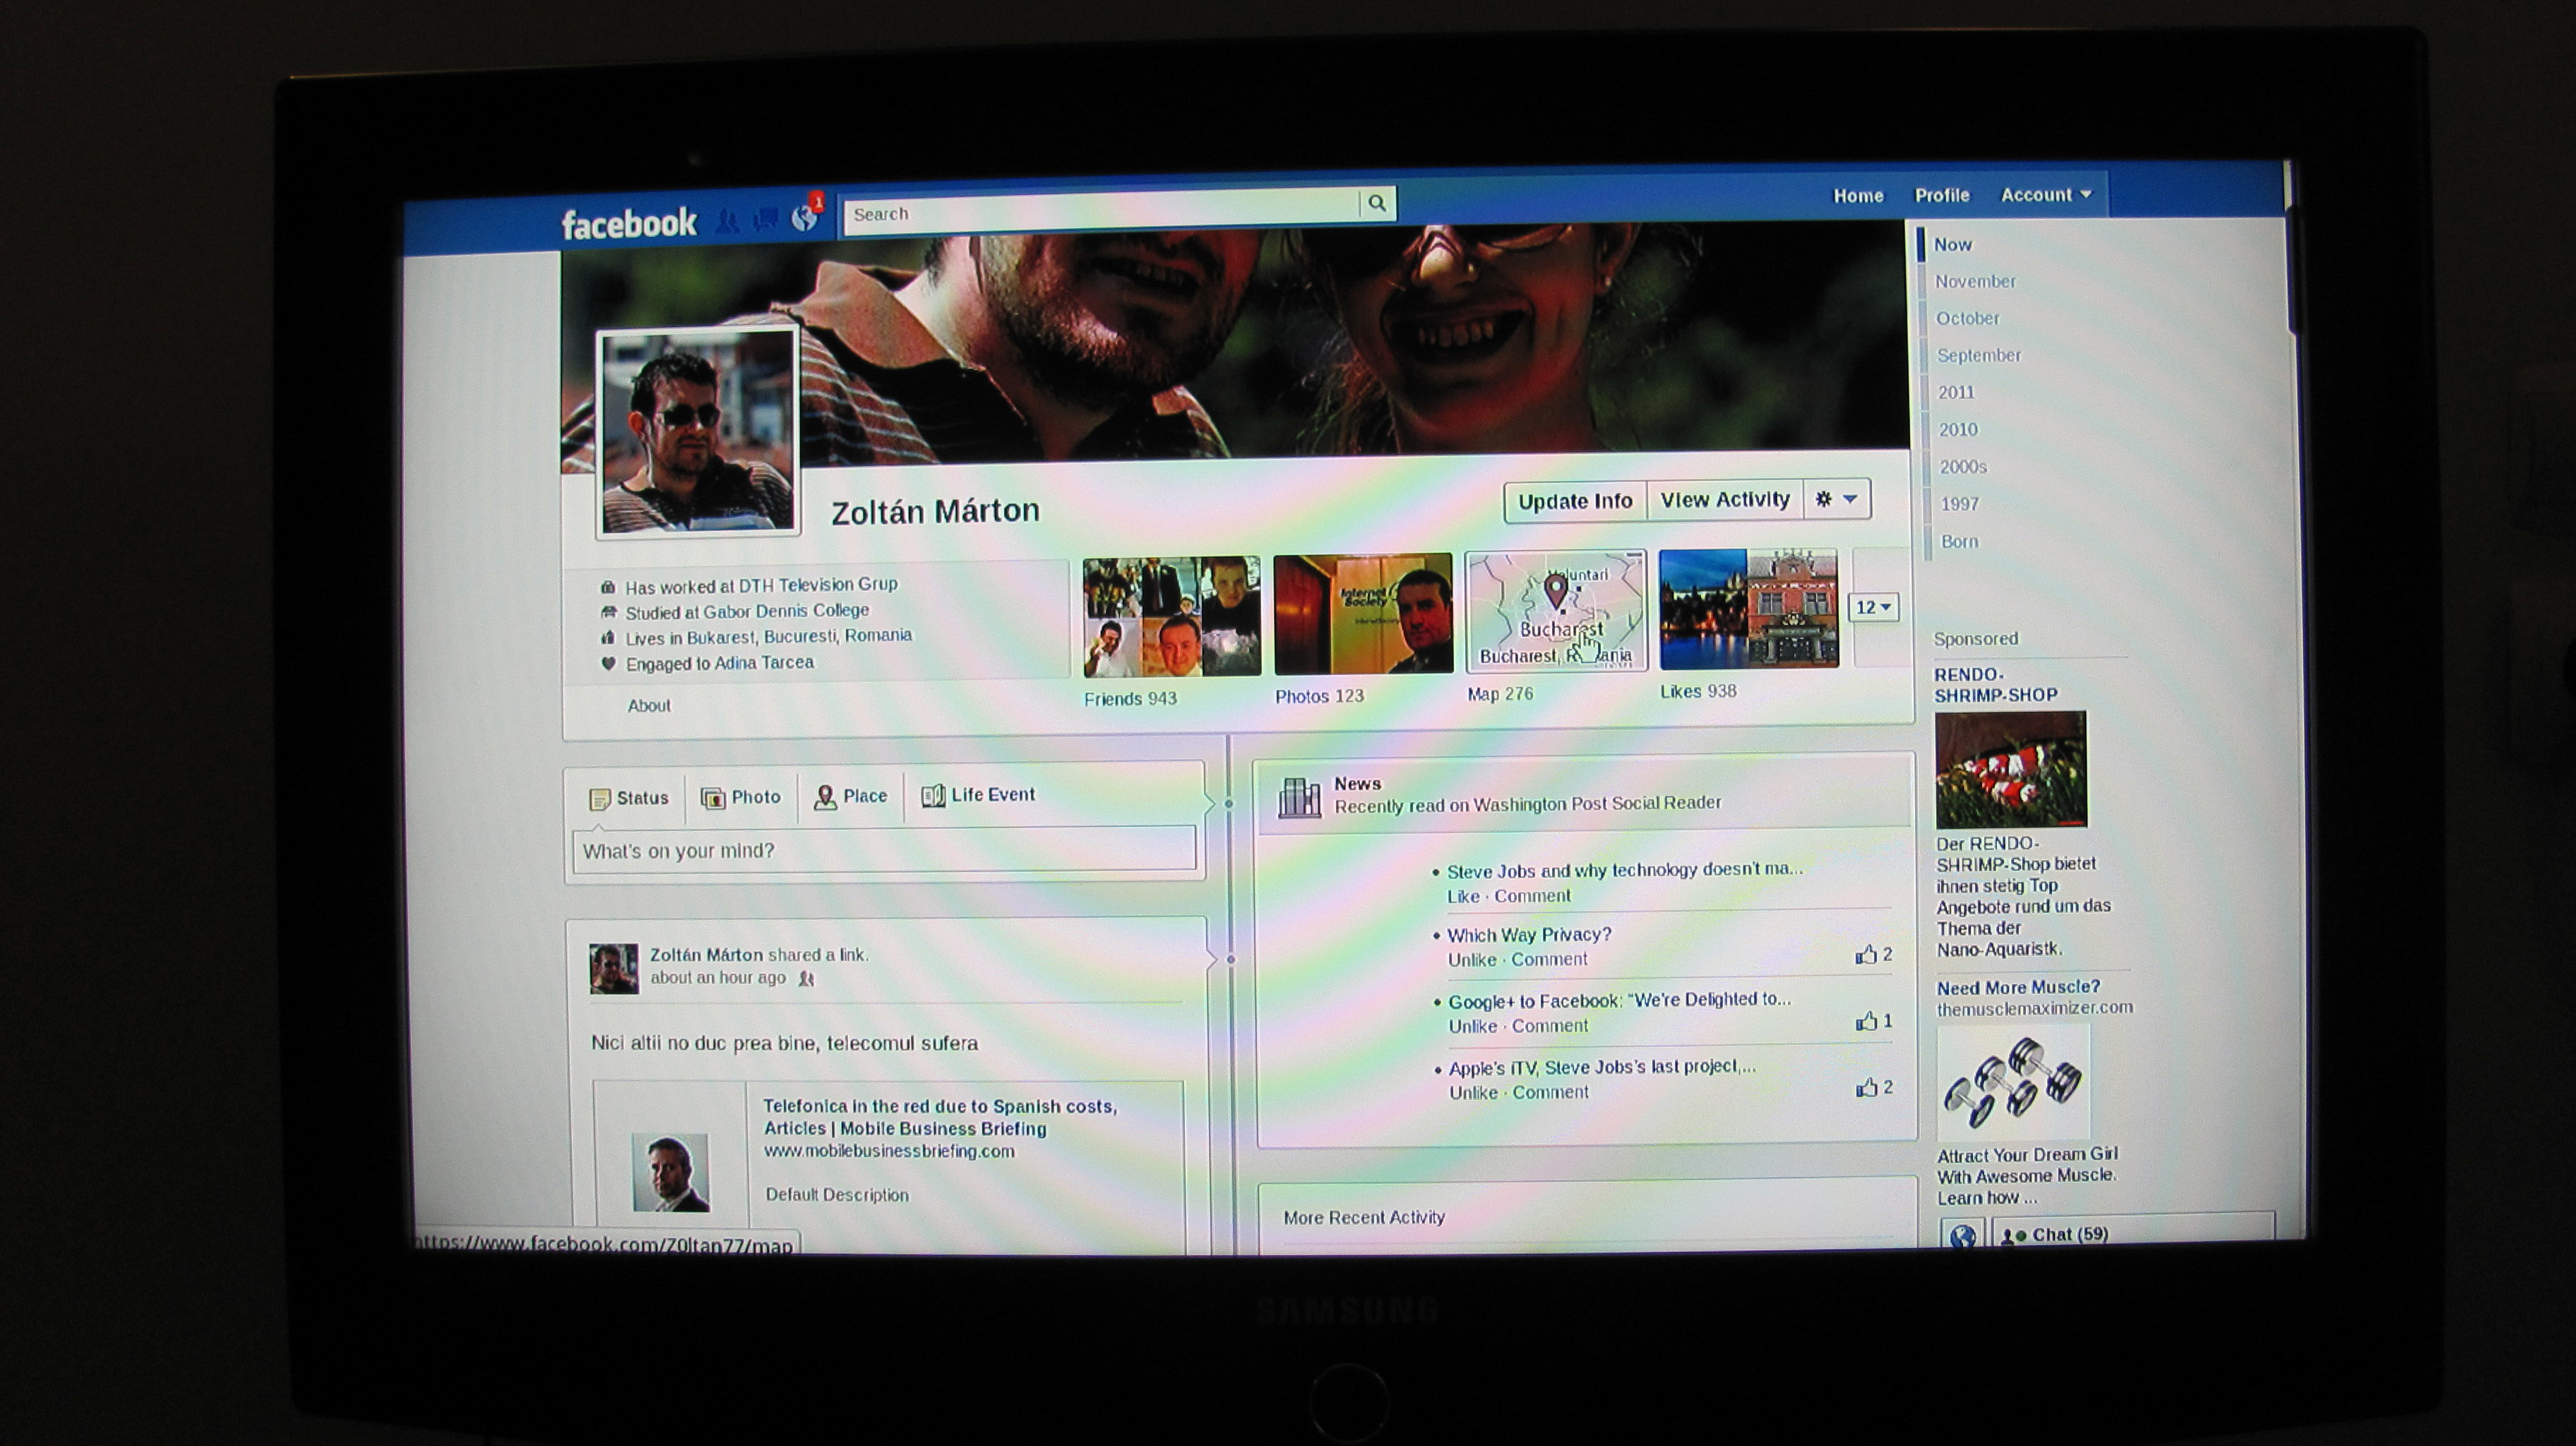
Task: Expand the Account dropdown menu
Action: pyautogui.click(x=2046, y=195)
